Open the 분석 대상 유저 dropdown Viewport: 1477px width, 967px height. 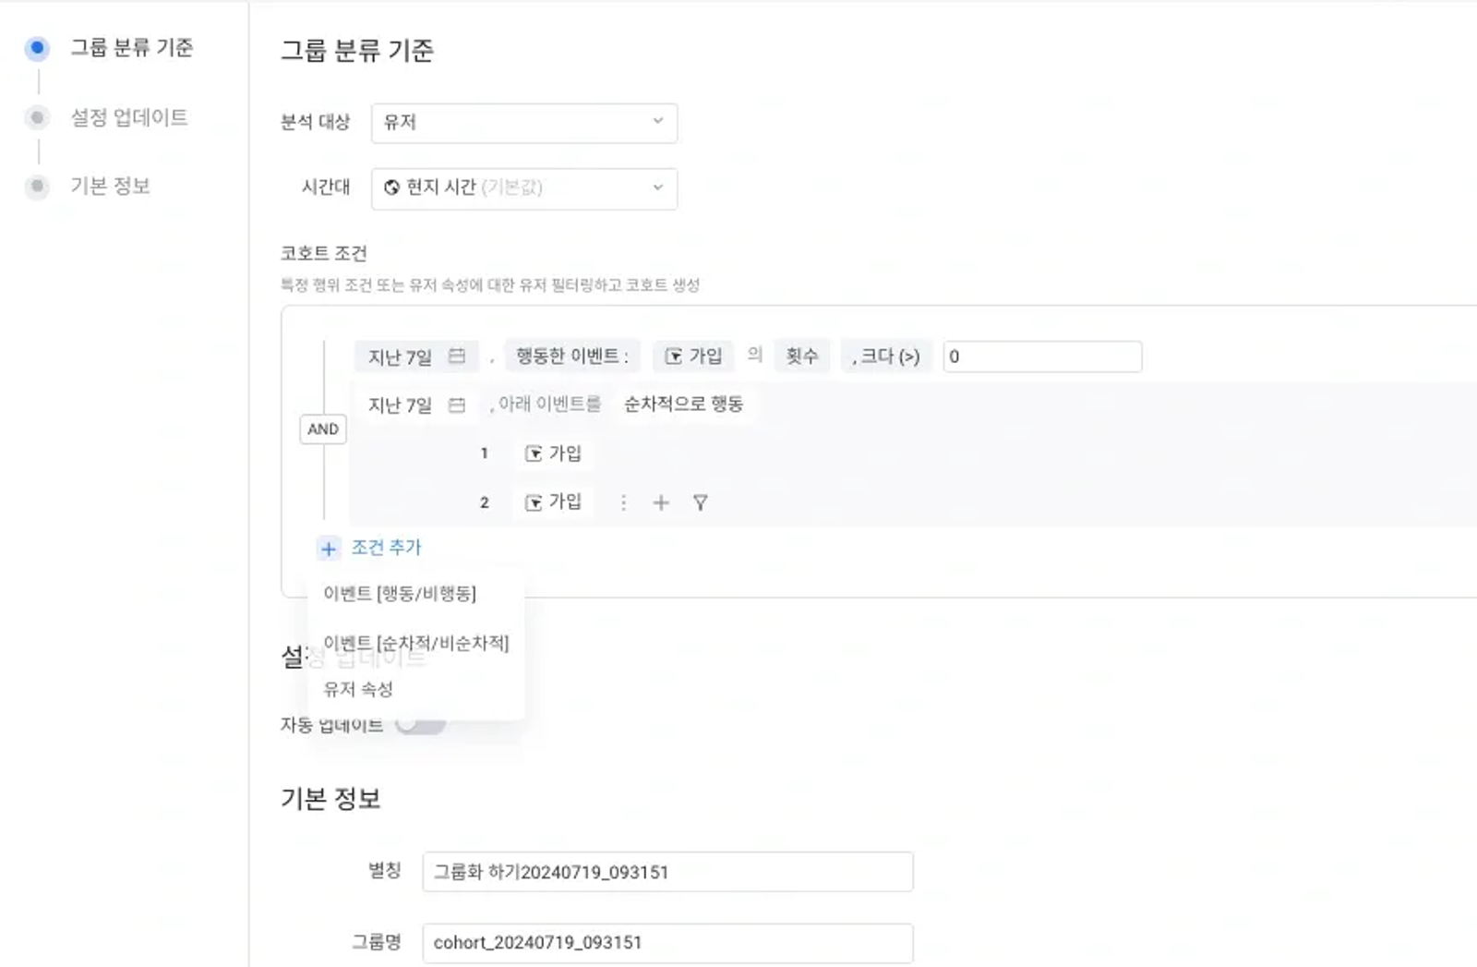(x=524, y=123)
